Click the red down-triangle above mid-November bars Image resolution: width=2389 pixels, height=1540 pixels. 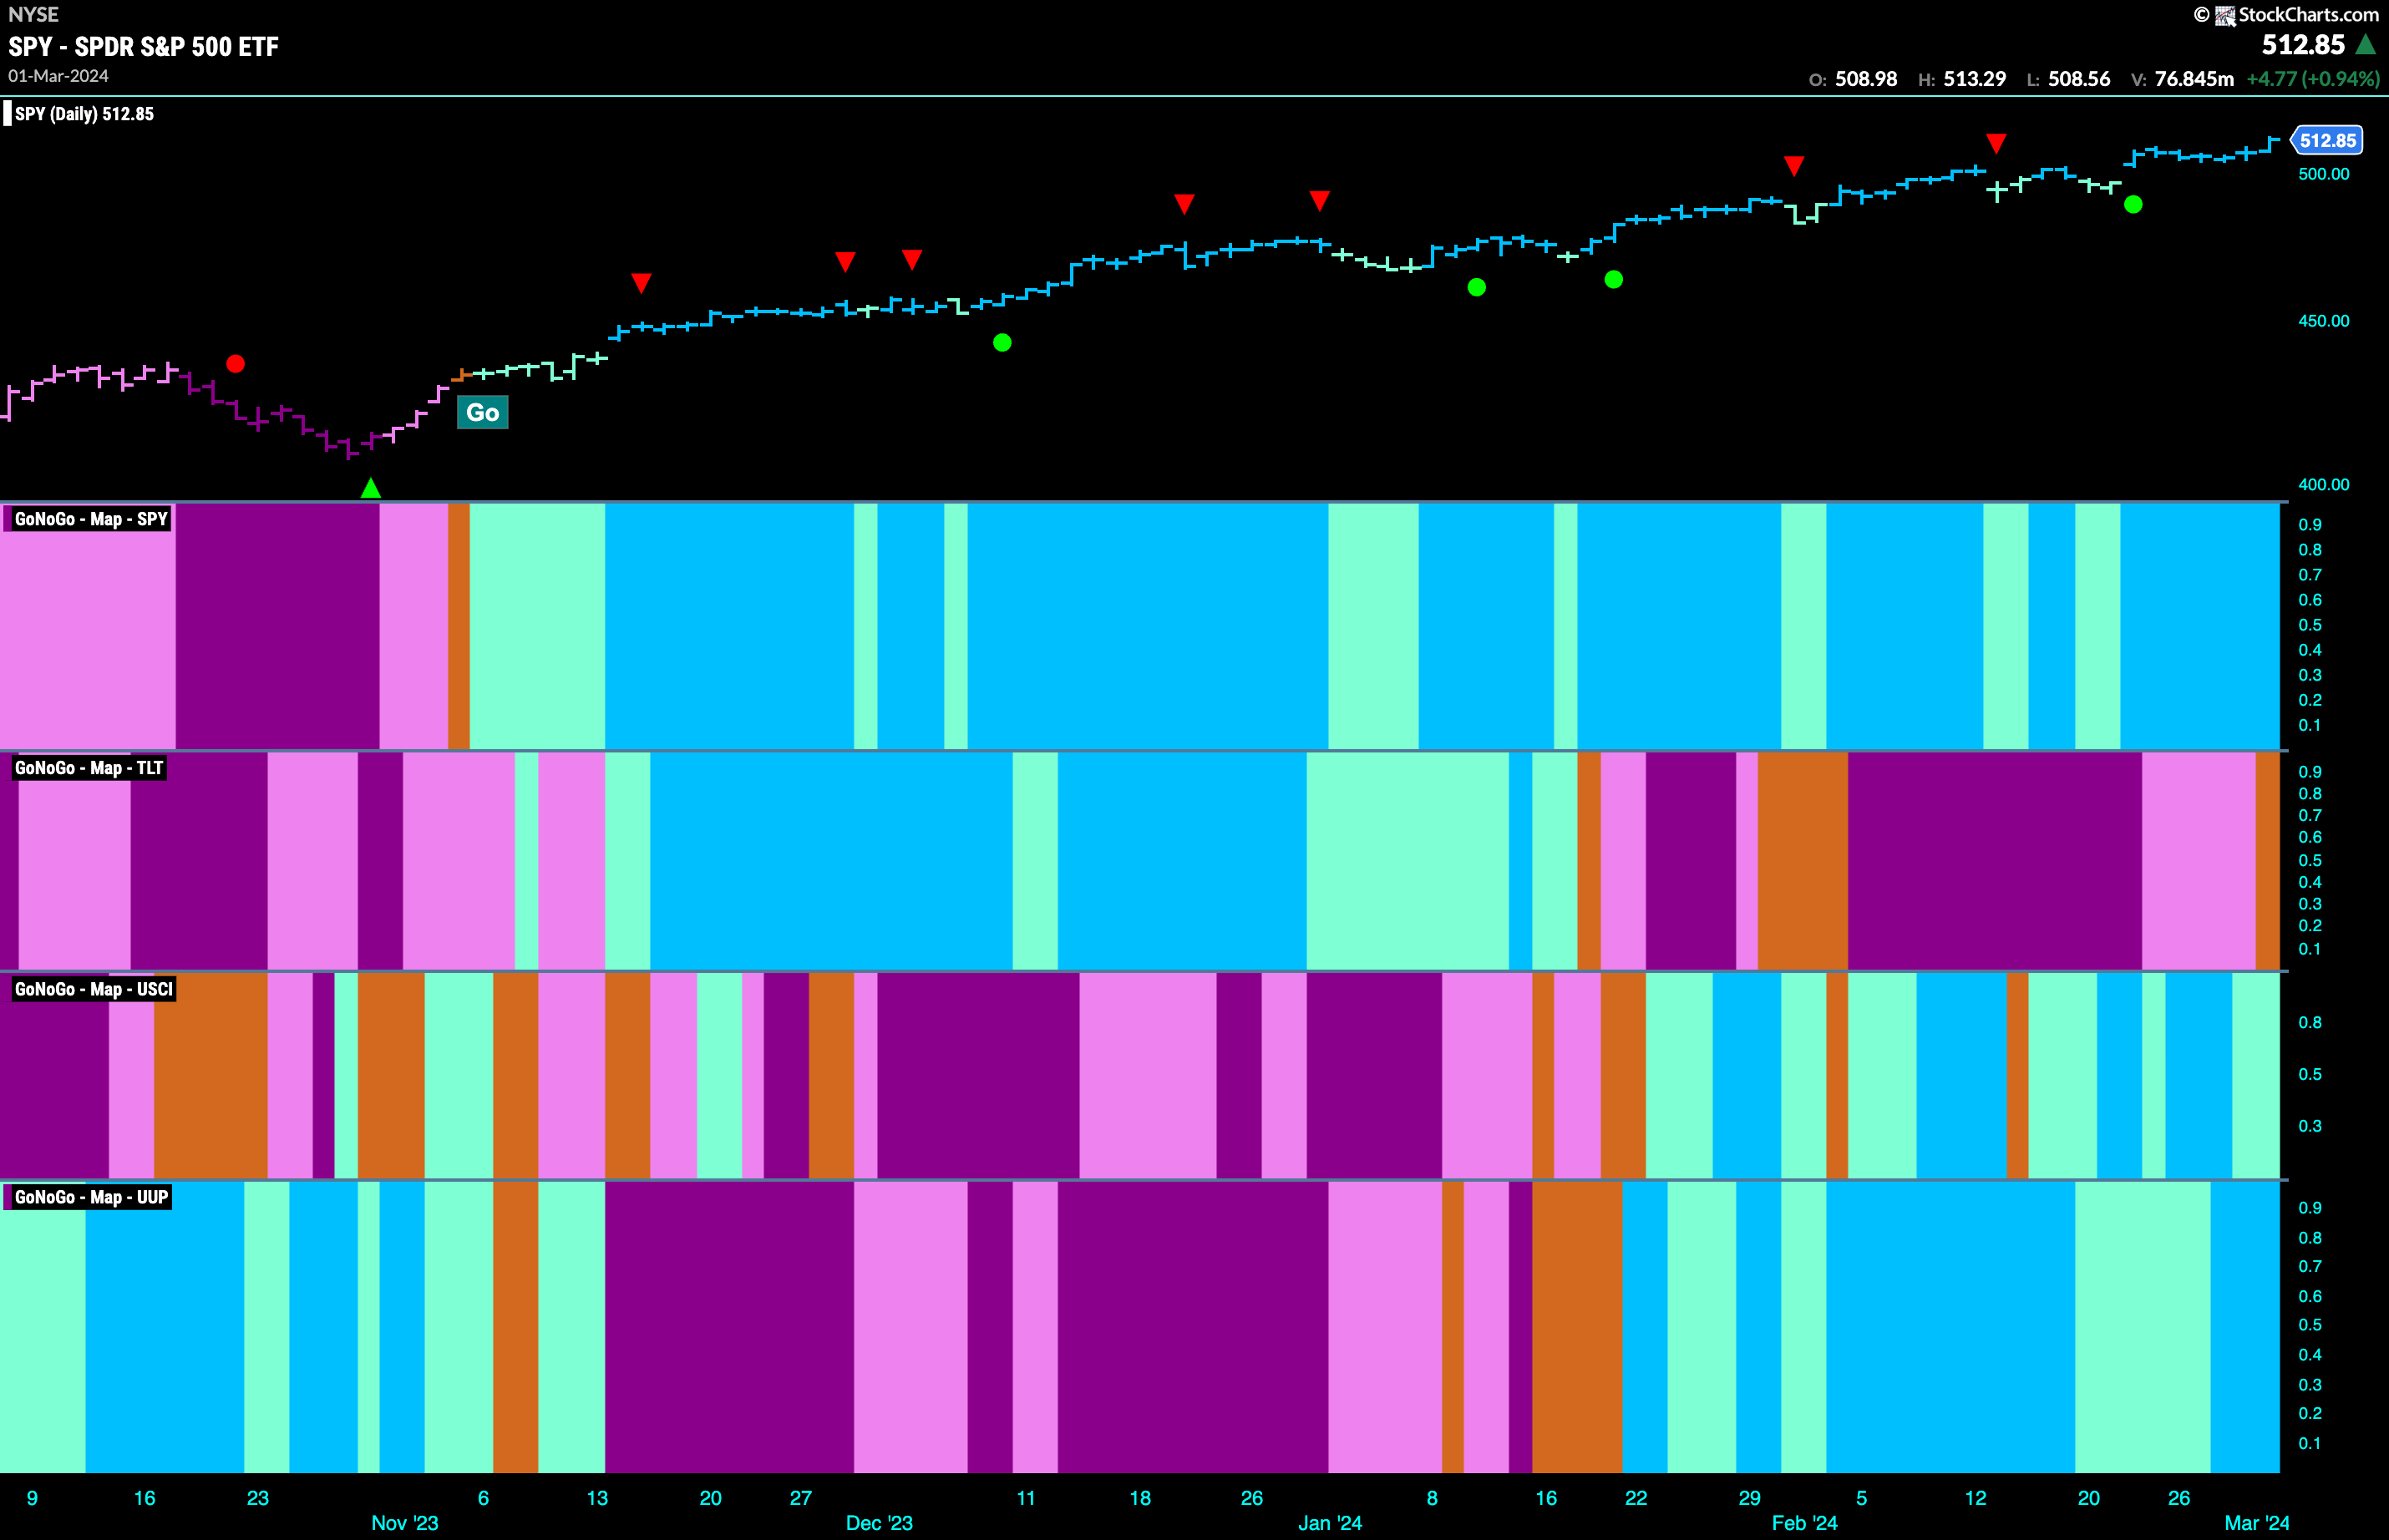(x=642, y=283)
